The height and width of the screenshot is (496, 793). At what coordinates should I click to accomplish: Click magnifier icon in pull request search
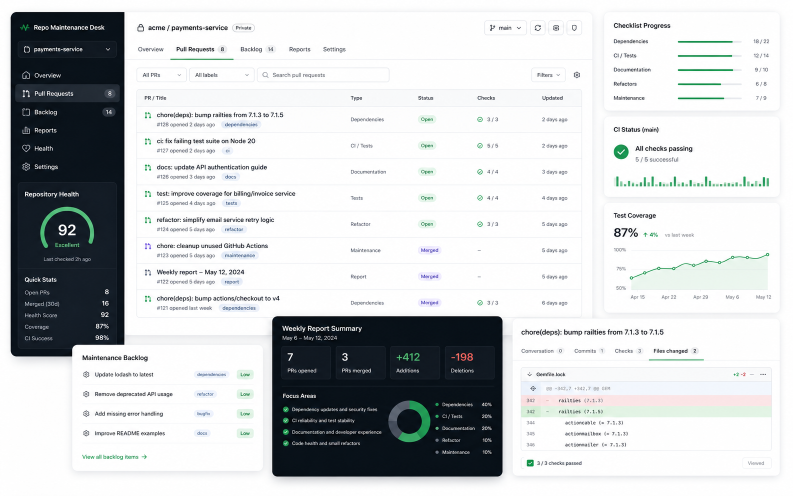265,75
